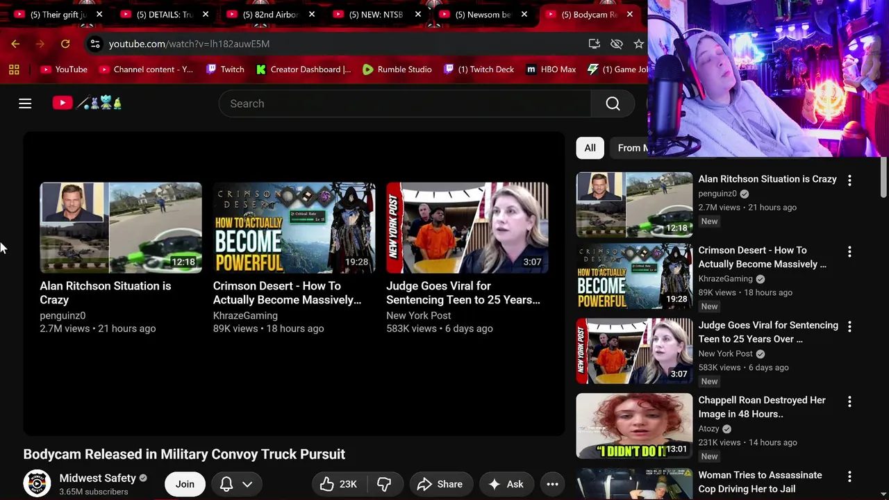Open sidebar Chappell Roan video thumbnail
The image size is (889, 500).
634,426
